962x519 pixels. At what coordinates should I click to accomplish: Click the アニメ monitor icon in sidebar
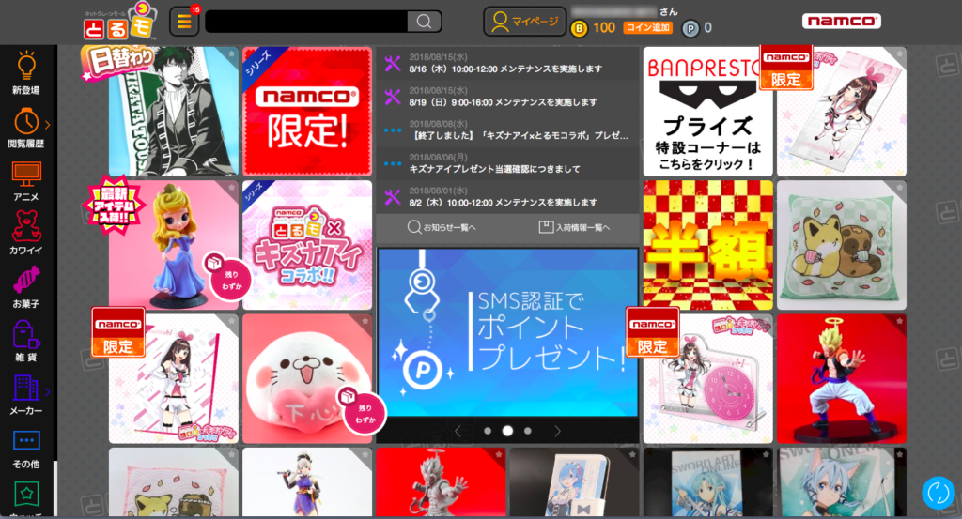26,176
